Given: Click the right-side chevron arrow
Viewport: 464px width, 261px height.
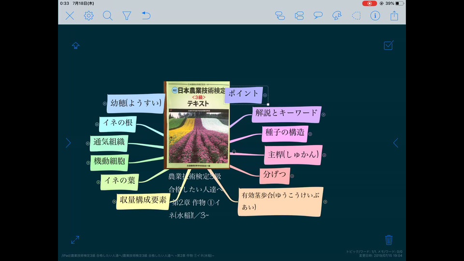Looking at the screenshot, I should pos(396,143).
